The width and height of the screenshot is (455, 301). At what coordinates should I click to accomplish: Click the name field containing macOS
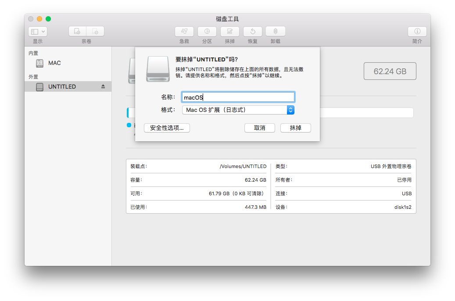tap(238, 97)
